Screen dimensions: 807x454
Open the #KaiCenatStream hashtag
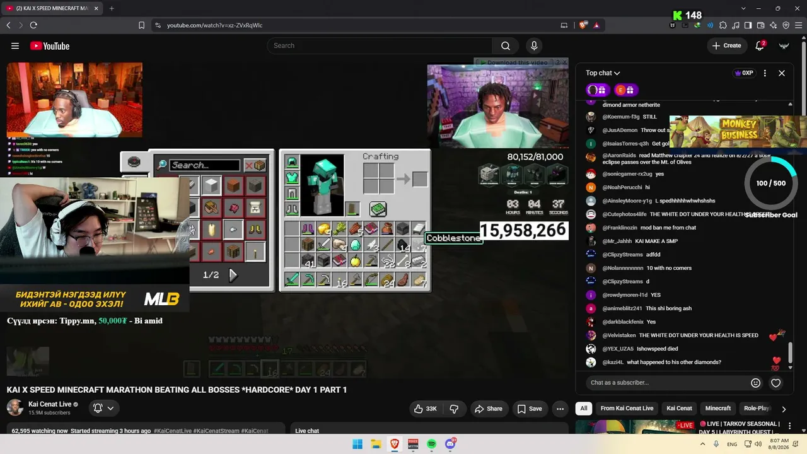point(216,431)
